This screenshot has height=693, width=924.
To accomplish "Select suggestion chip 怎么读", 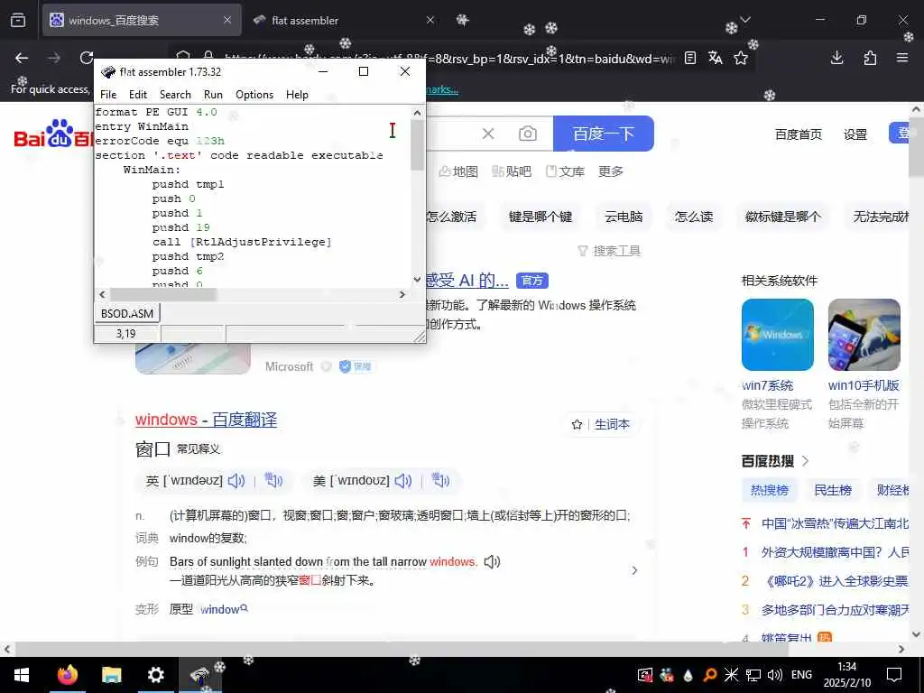I will tap(694, 217).
